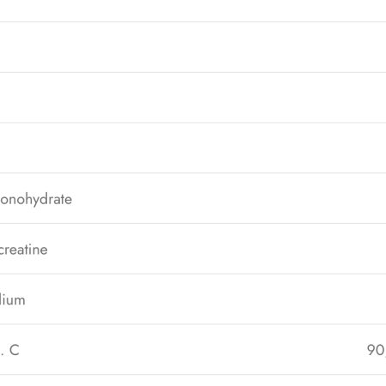Click the third empty table row from top
The height and width of the screenshot is (386, 386).
point(193,98)
